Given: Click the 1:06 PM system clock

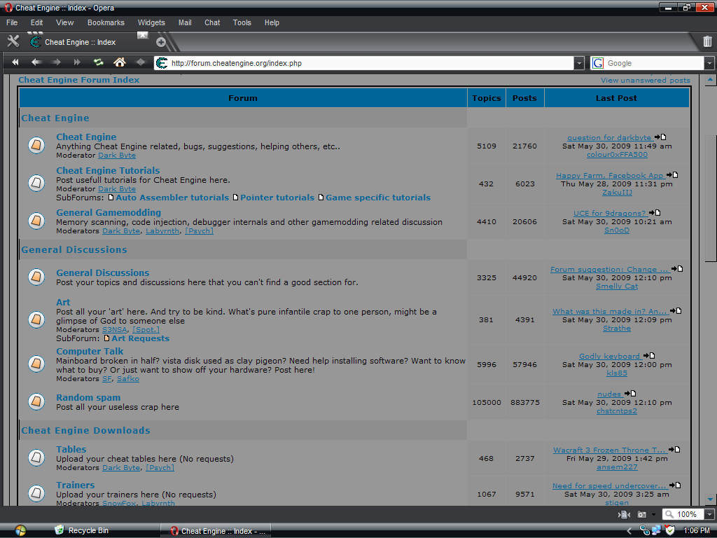Looking at the screenshot, I should [697, 531].
